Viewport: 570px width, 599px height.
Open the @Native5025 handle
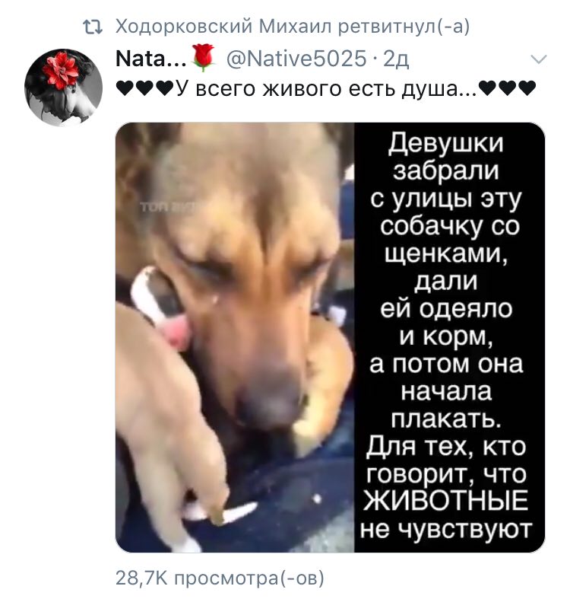(x=296, y=59)
